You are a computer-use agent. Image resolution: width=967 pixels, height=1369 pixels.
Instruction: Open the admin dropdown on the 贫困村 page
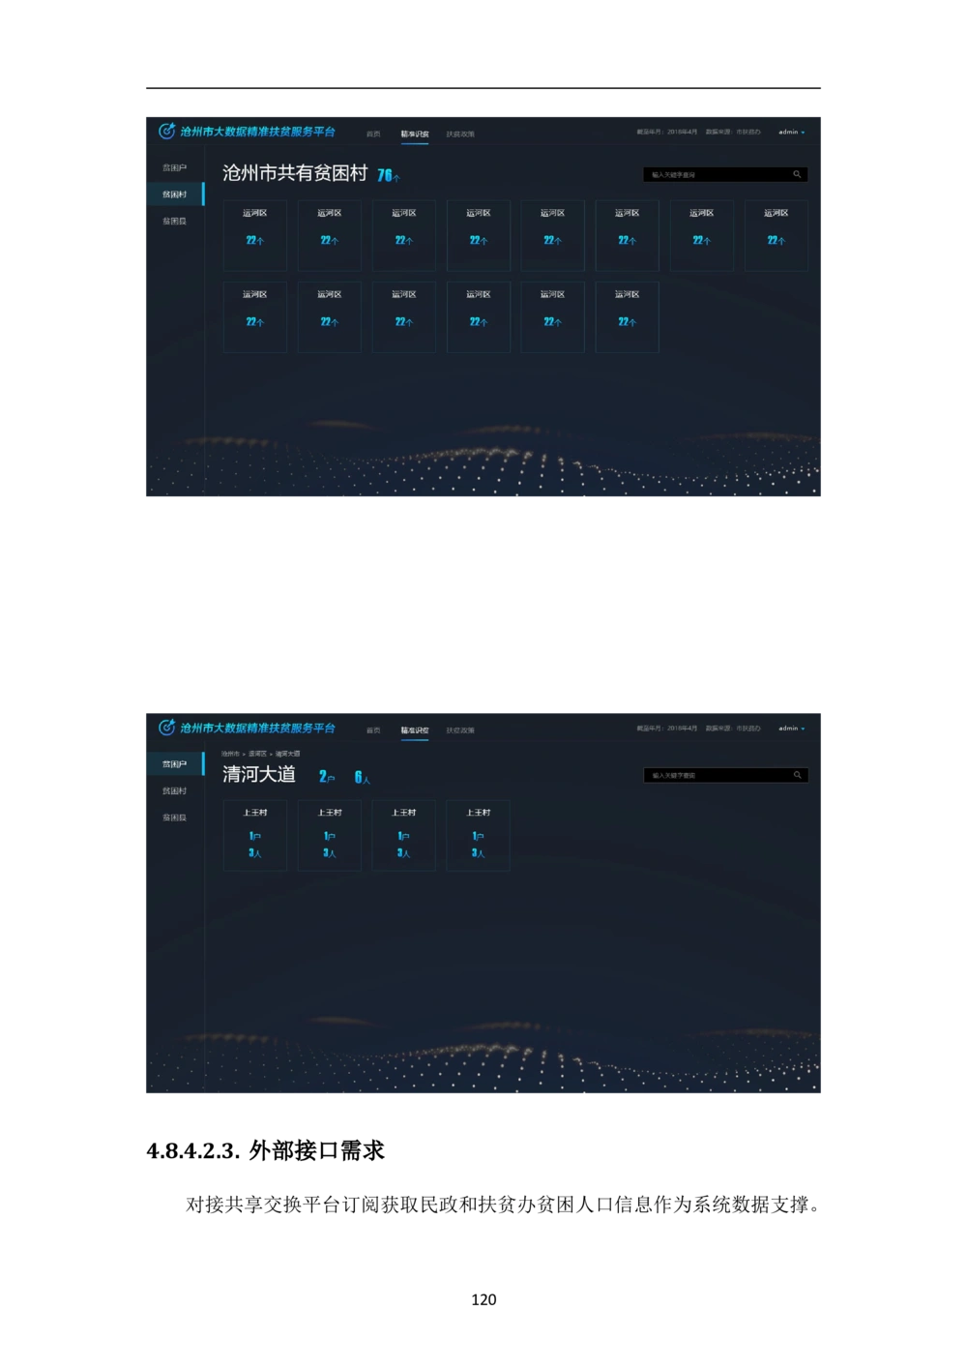pos(791,133)
